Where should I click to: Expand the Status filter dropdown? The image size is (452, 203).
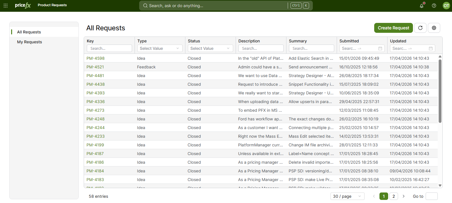(x=210, y=48)
